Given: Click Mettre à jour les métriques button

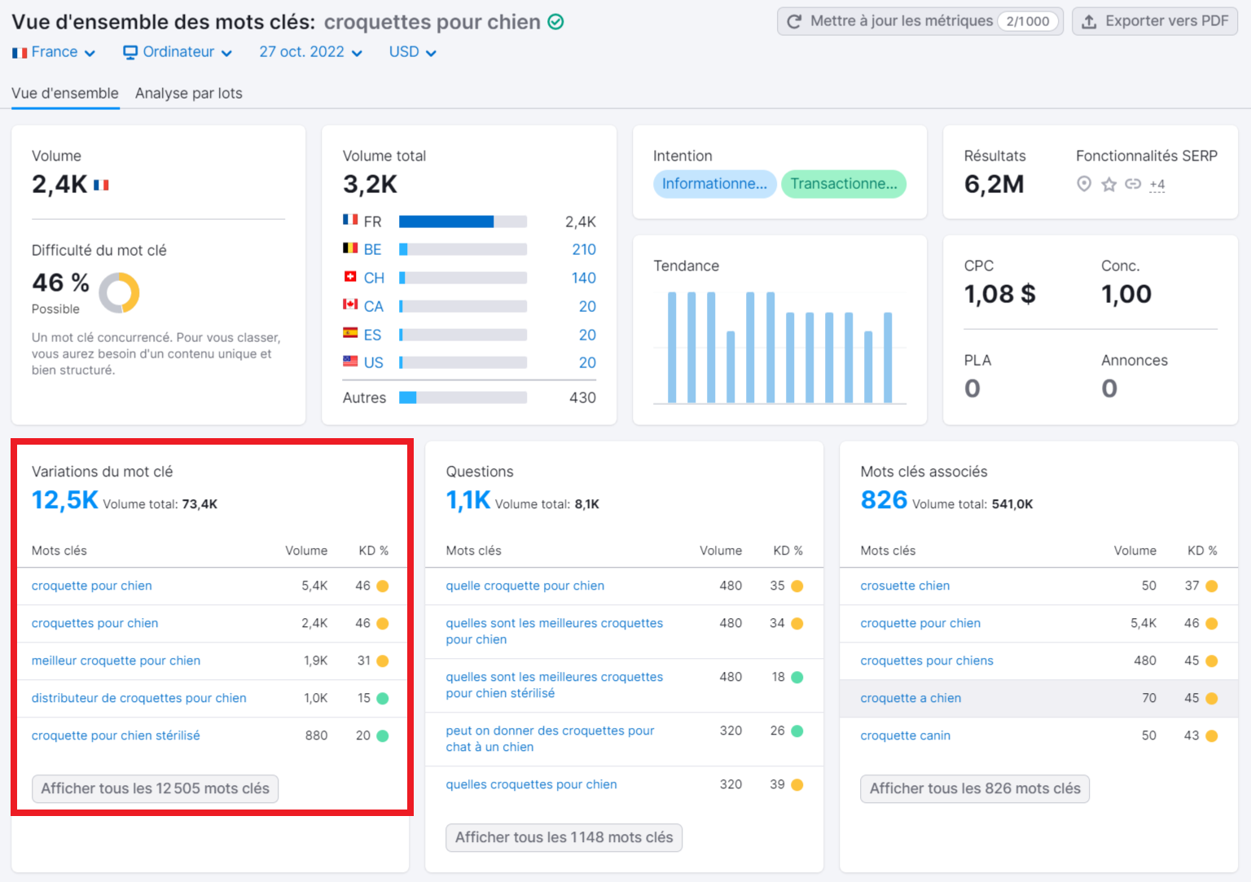Looking at the screenshot, I should pyautogui.click(x=920, y=21).
